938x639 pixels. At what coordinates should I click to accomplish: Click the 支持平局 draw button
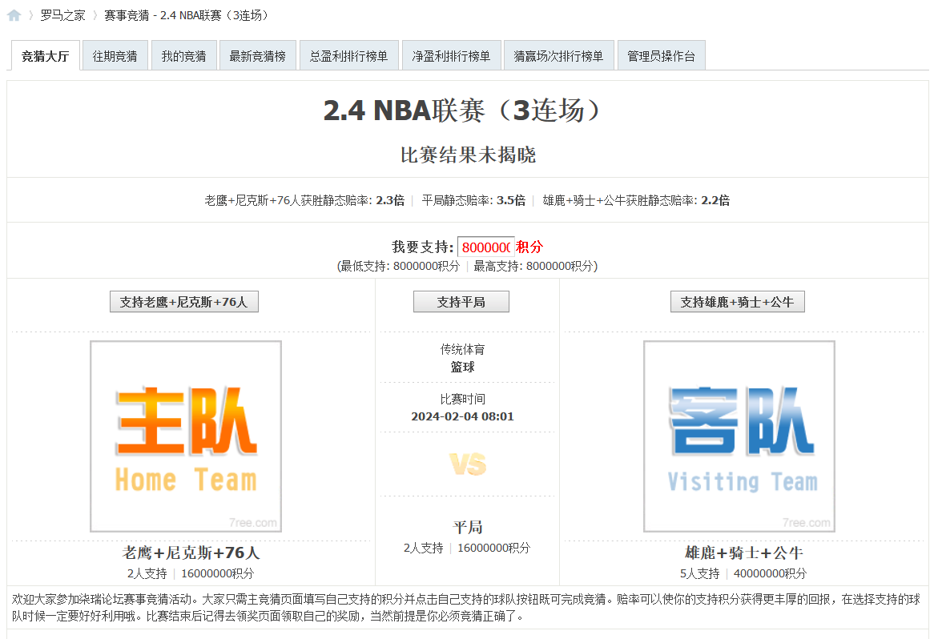click(x=461, y=301)
